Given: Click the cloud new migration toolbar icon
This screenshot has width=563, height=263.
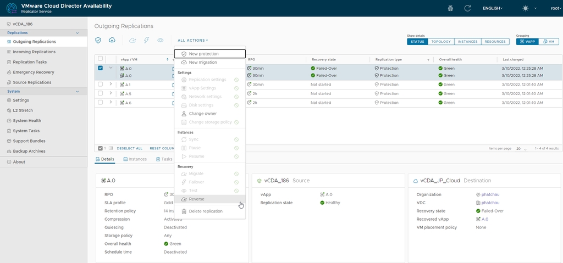Looking at the screenshot, I should 112,40.
